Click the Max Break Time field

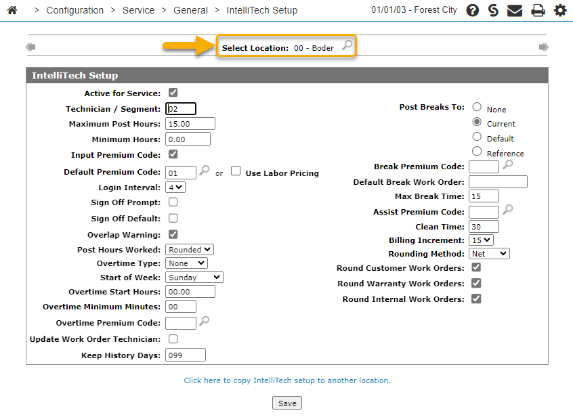coord(484,196)
